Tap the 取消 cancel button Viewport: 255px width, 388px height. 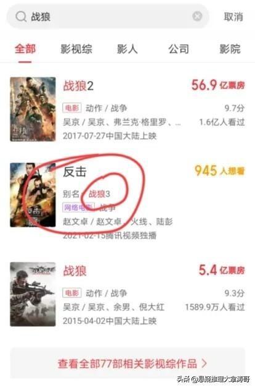pyautogui.click(x=233, y=17)
